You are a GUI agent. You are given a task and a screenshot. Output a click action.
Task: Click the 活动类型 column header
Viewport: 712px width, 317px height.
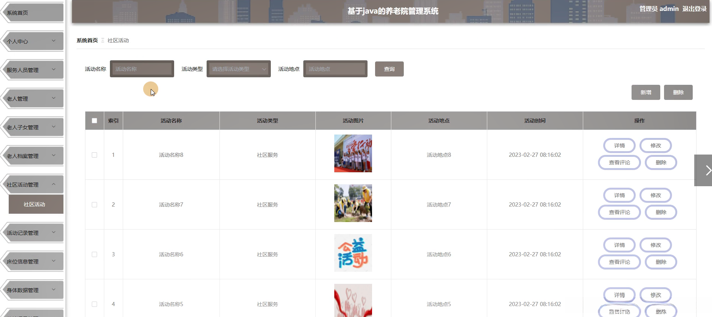click(x=267, y=121)
